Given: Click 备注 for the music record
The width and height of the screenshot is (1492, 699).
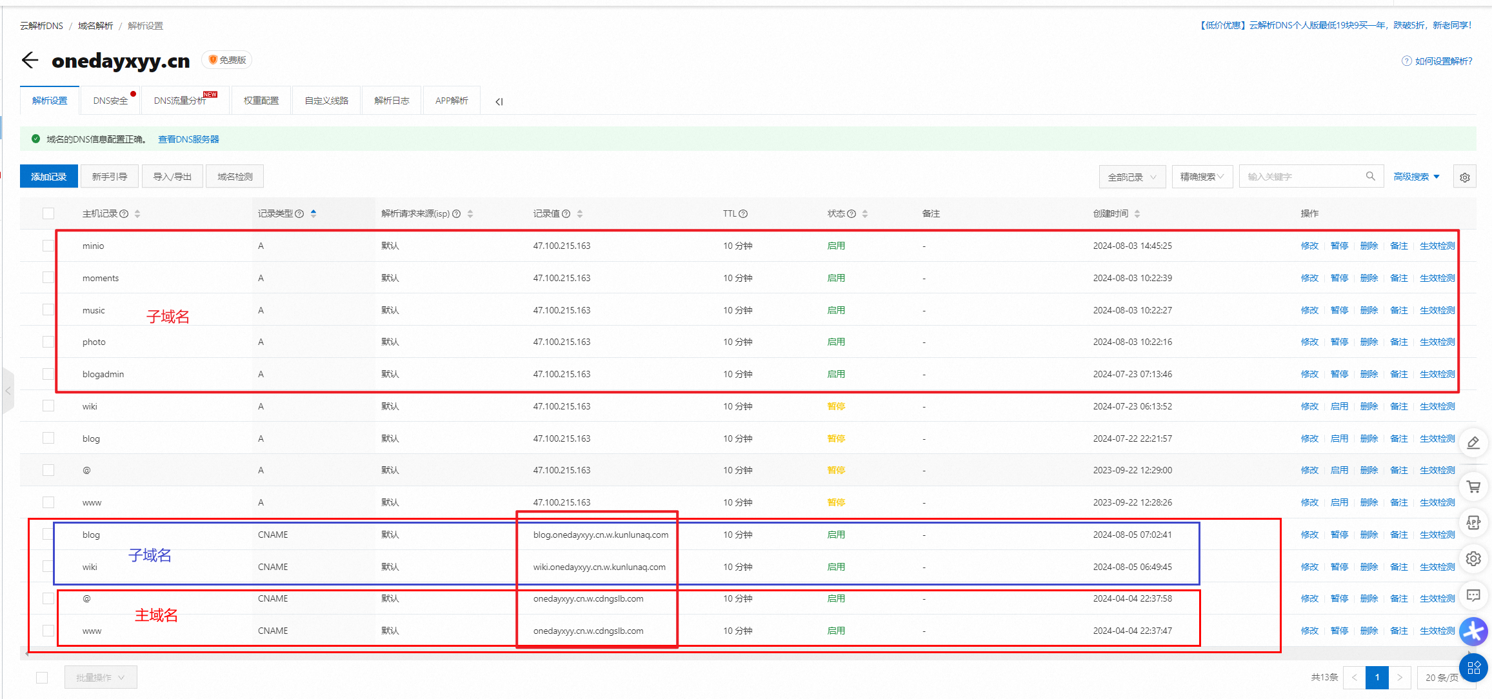Looking at the screenshot, I should pos(1398,310).
